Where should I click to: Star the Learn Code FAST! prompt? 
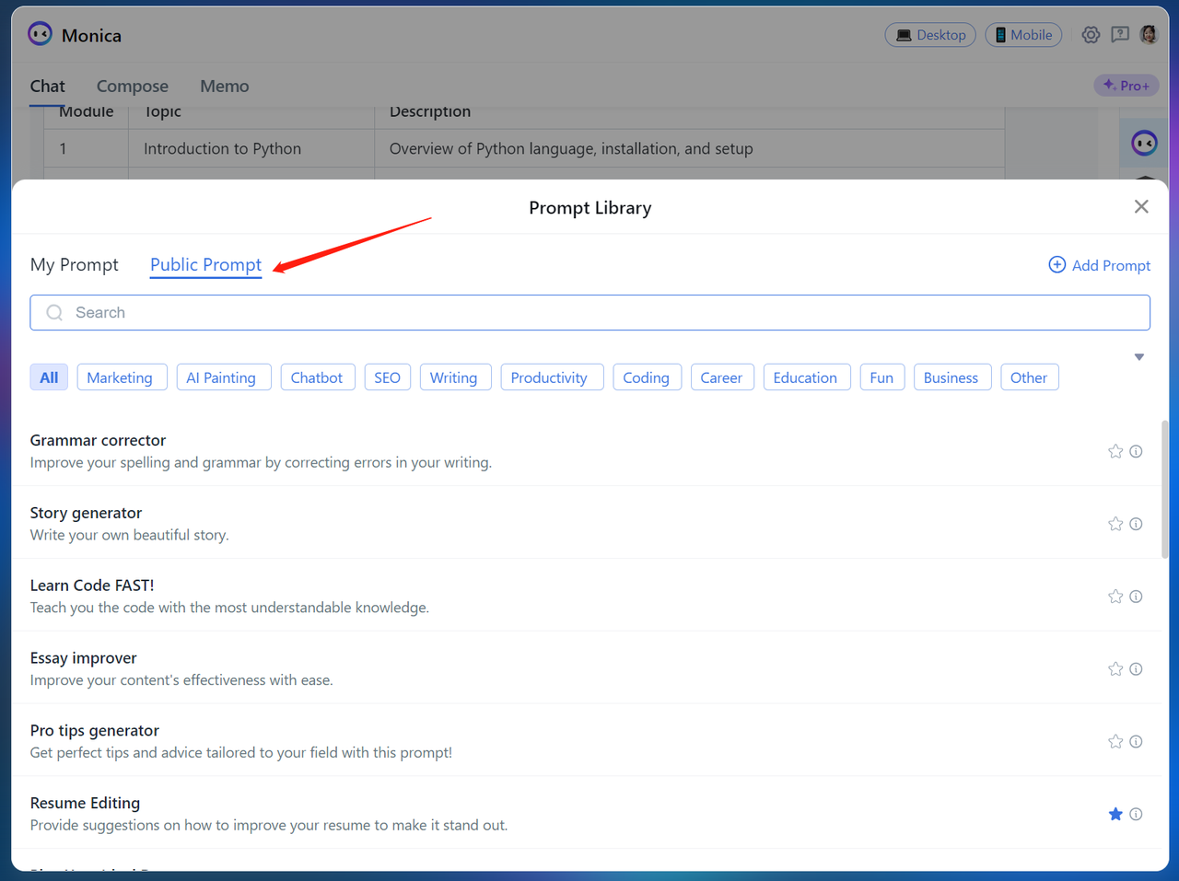pos(1115,597)
